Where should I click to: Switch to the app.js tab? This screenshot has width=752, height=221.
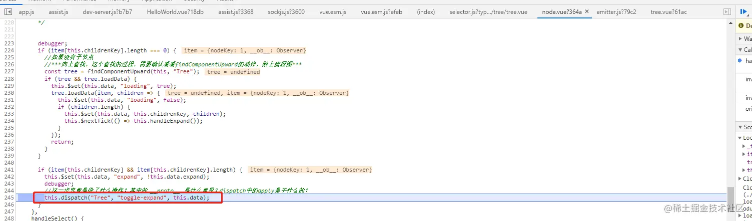coord(27,11)
